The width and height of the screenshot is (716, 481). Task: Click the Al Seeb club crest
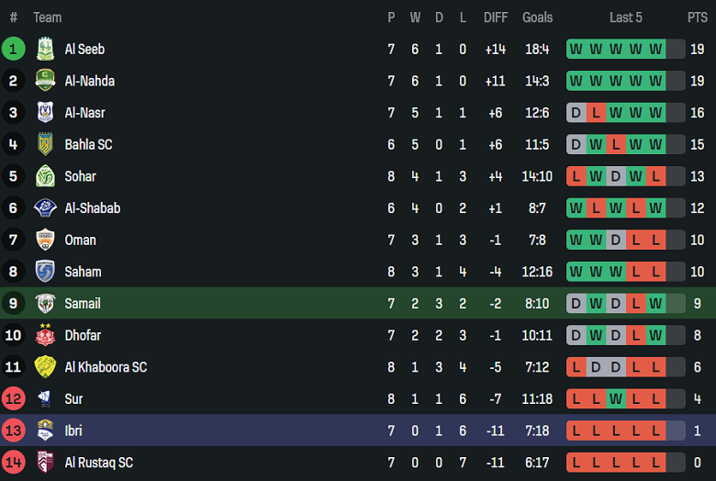[45, 50]
